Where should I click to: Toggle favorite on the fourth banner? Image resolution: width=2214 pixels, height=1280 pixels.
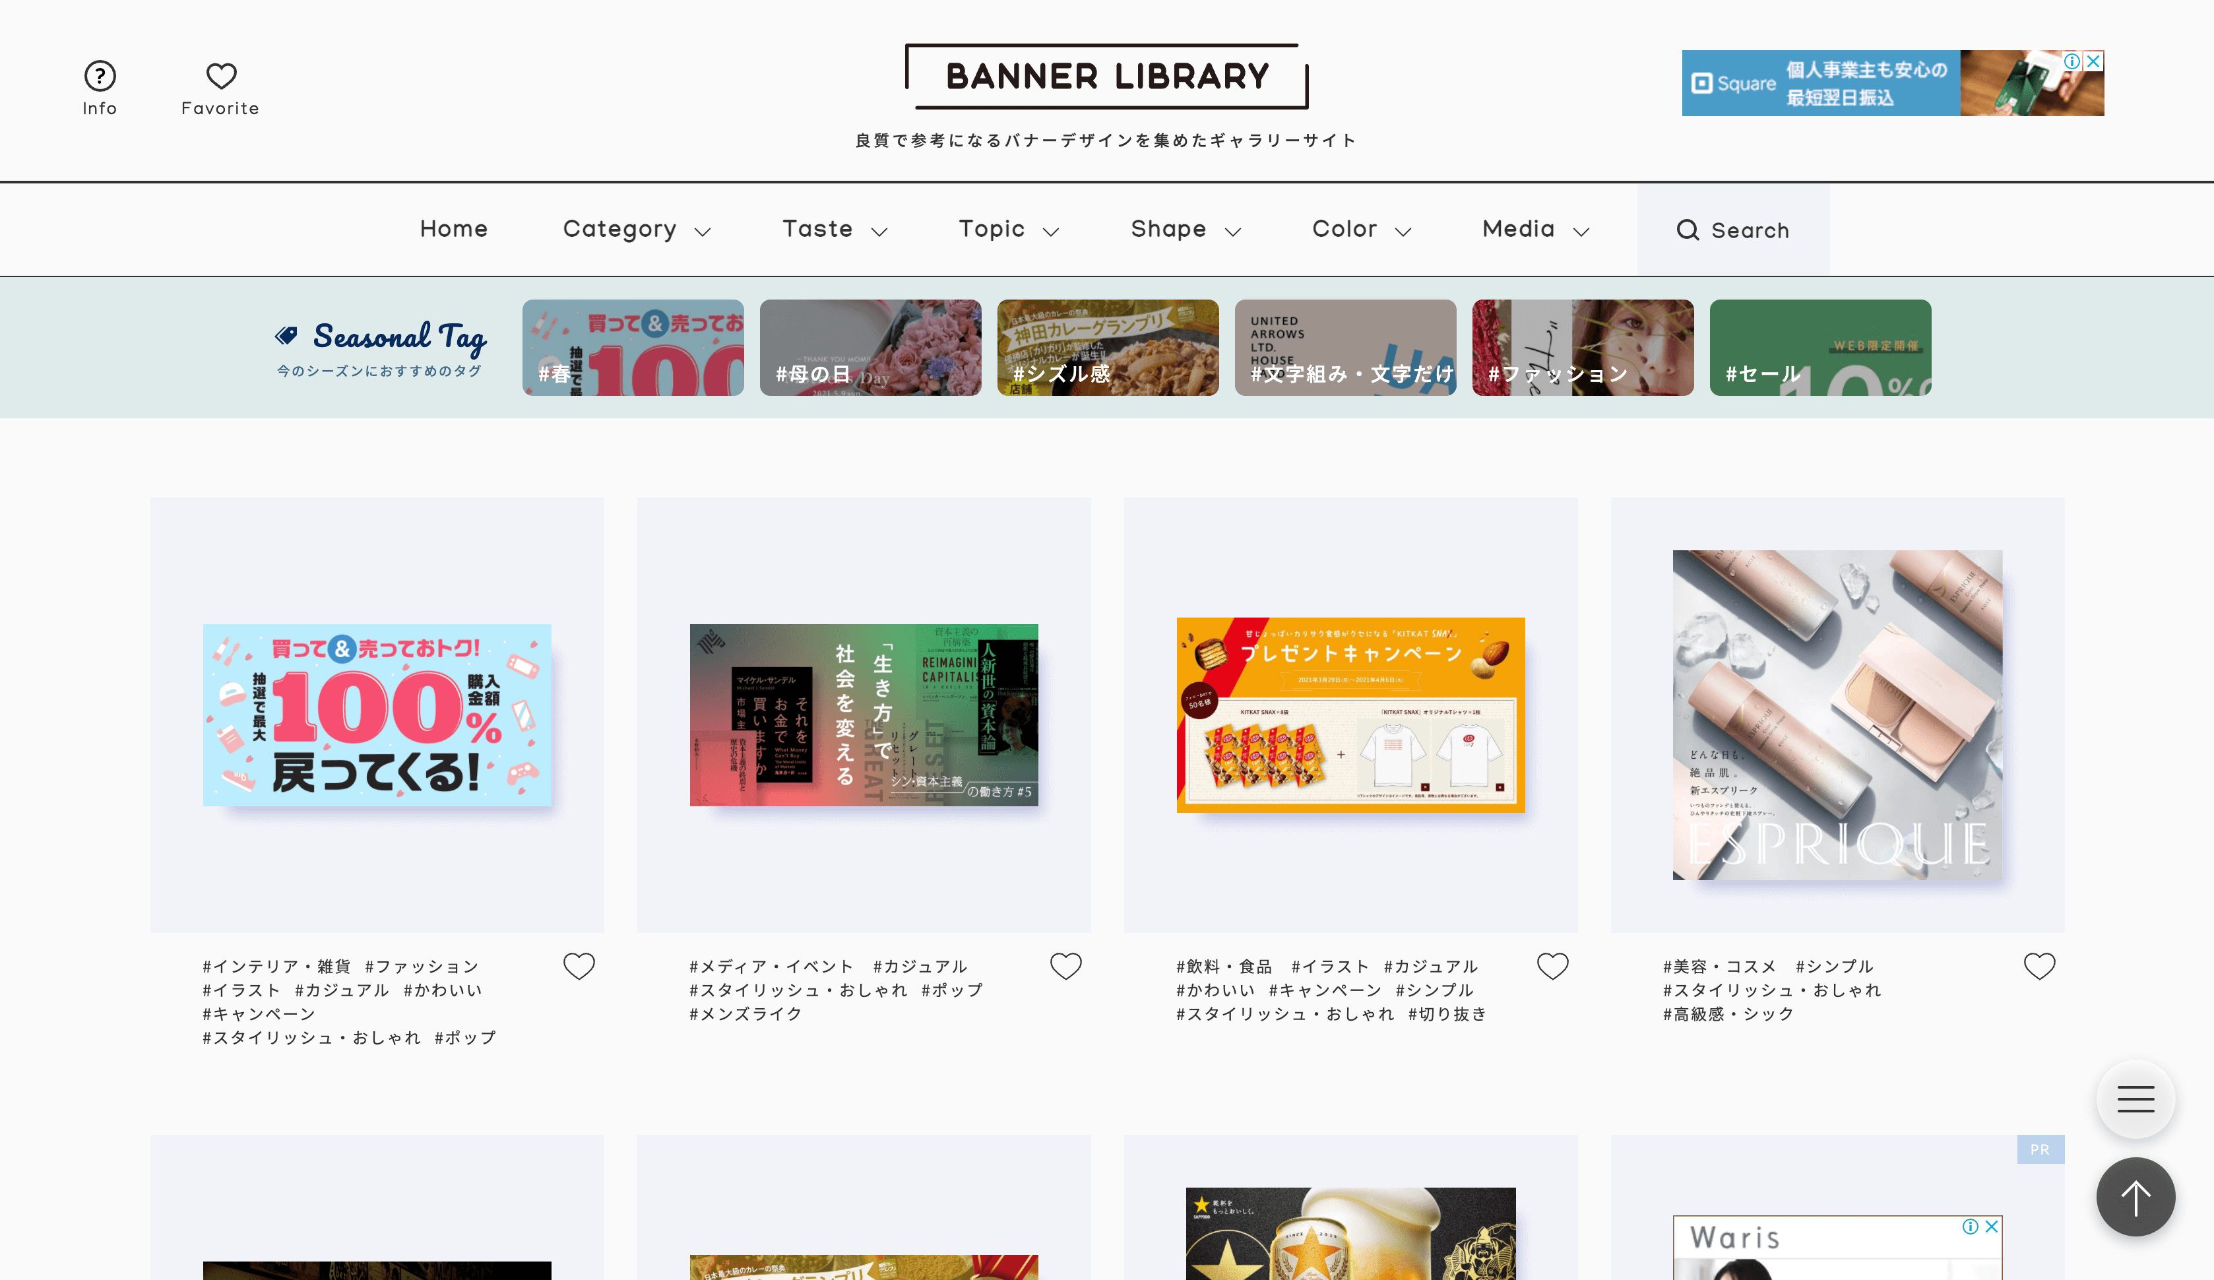click(2039, 966)
